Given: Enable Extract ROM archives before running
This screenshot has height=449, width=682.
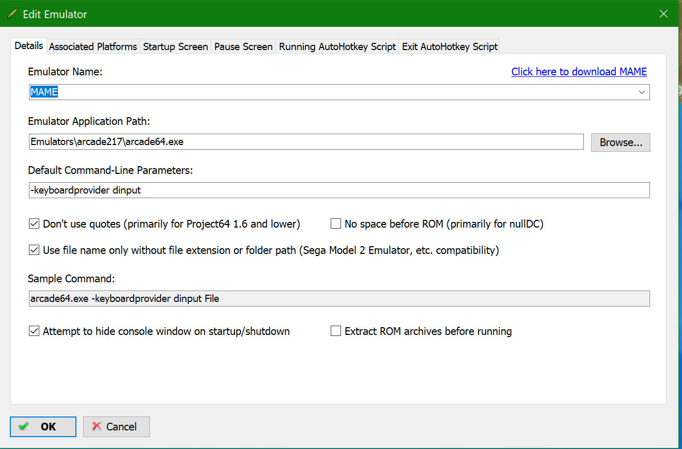Looking at the screenshot, I should [336, 331].
